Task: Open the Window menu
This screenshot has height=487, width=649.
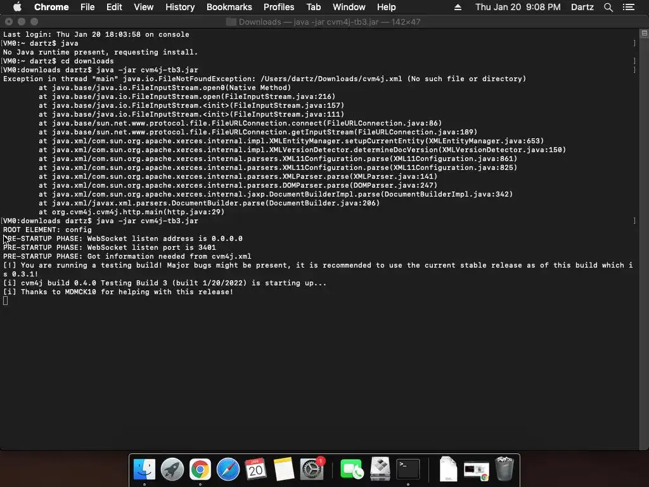Action: click(x=349, y=7)
